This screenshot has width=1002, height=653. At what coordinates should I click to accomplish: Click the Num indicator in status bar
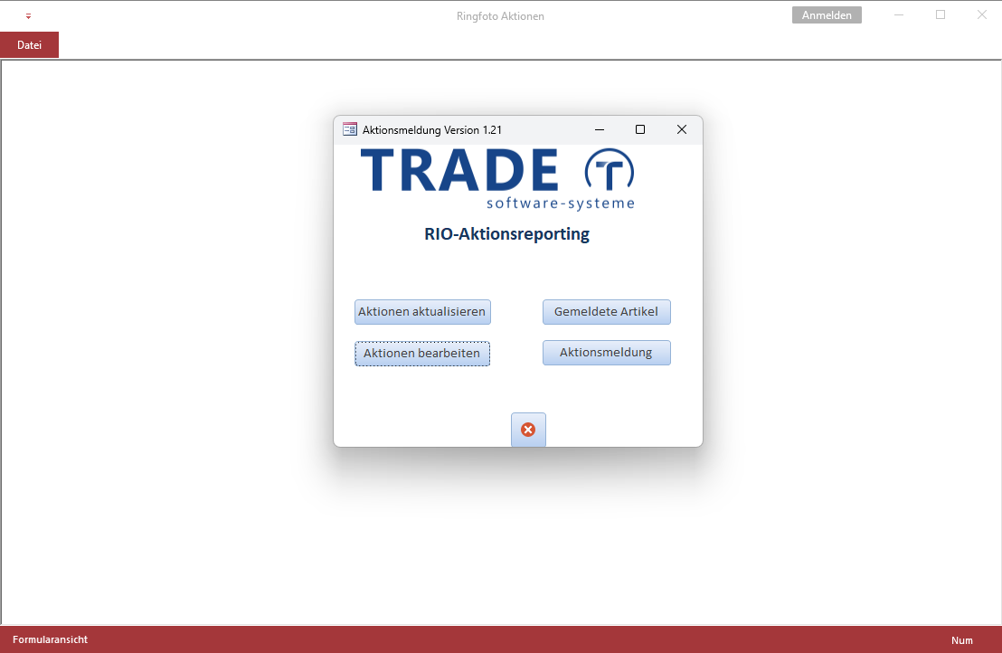(961, 640)
